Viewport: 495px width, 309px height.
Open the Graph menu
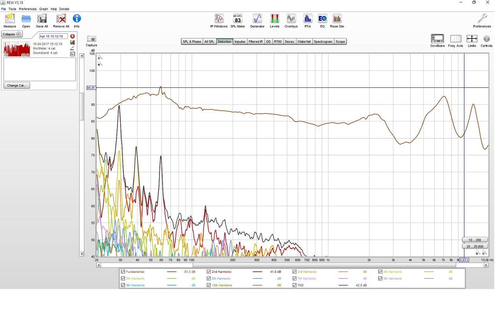43,9
